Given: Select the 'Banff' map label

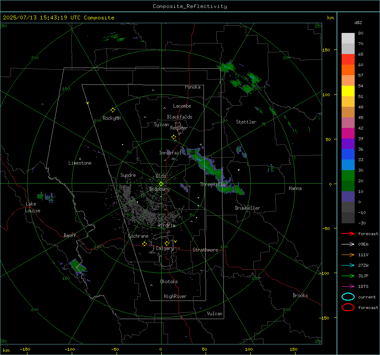Looking at the screenshot, I should [x=70, y=235].
